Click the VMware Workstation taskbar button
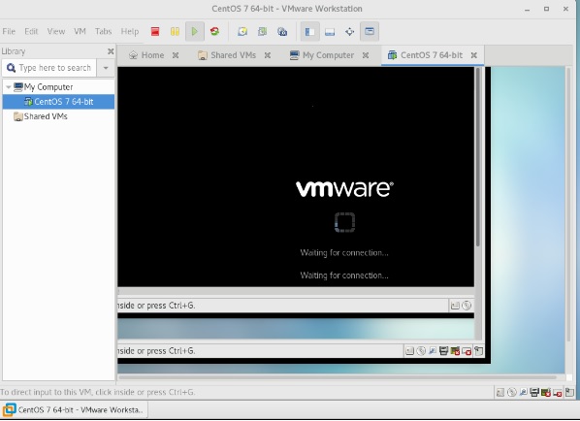The image size is (580, 421). [75, 410]
